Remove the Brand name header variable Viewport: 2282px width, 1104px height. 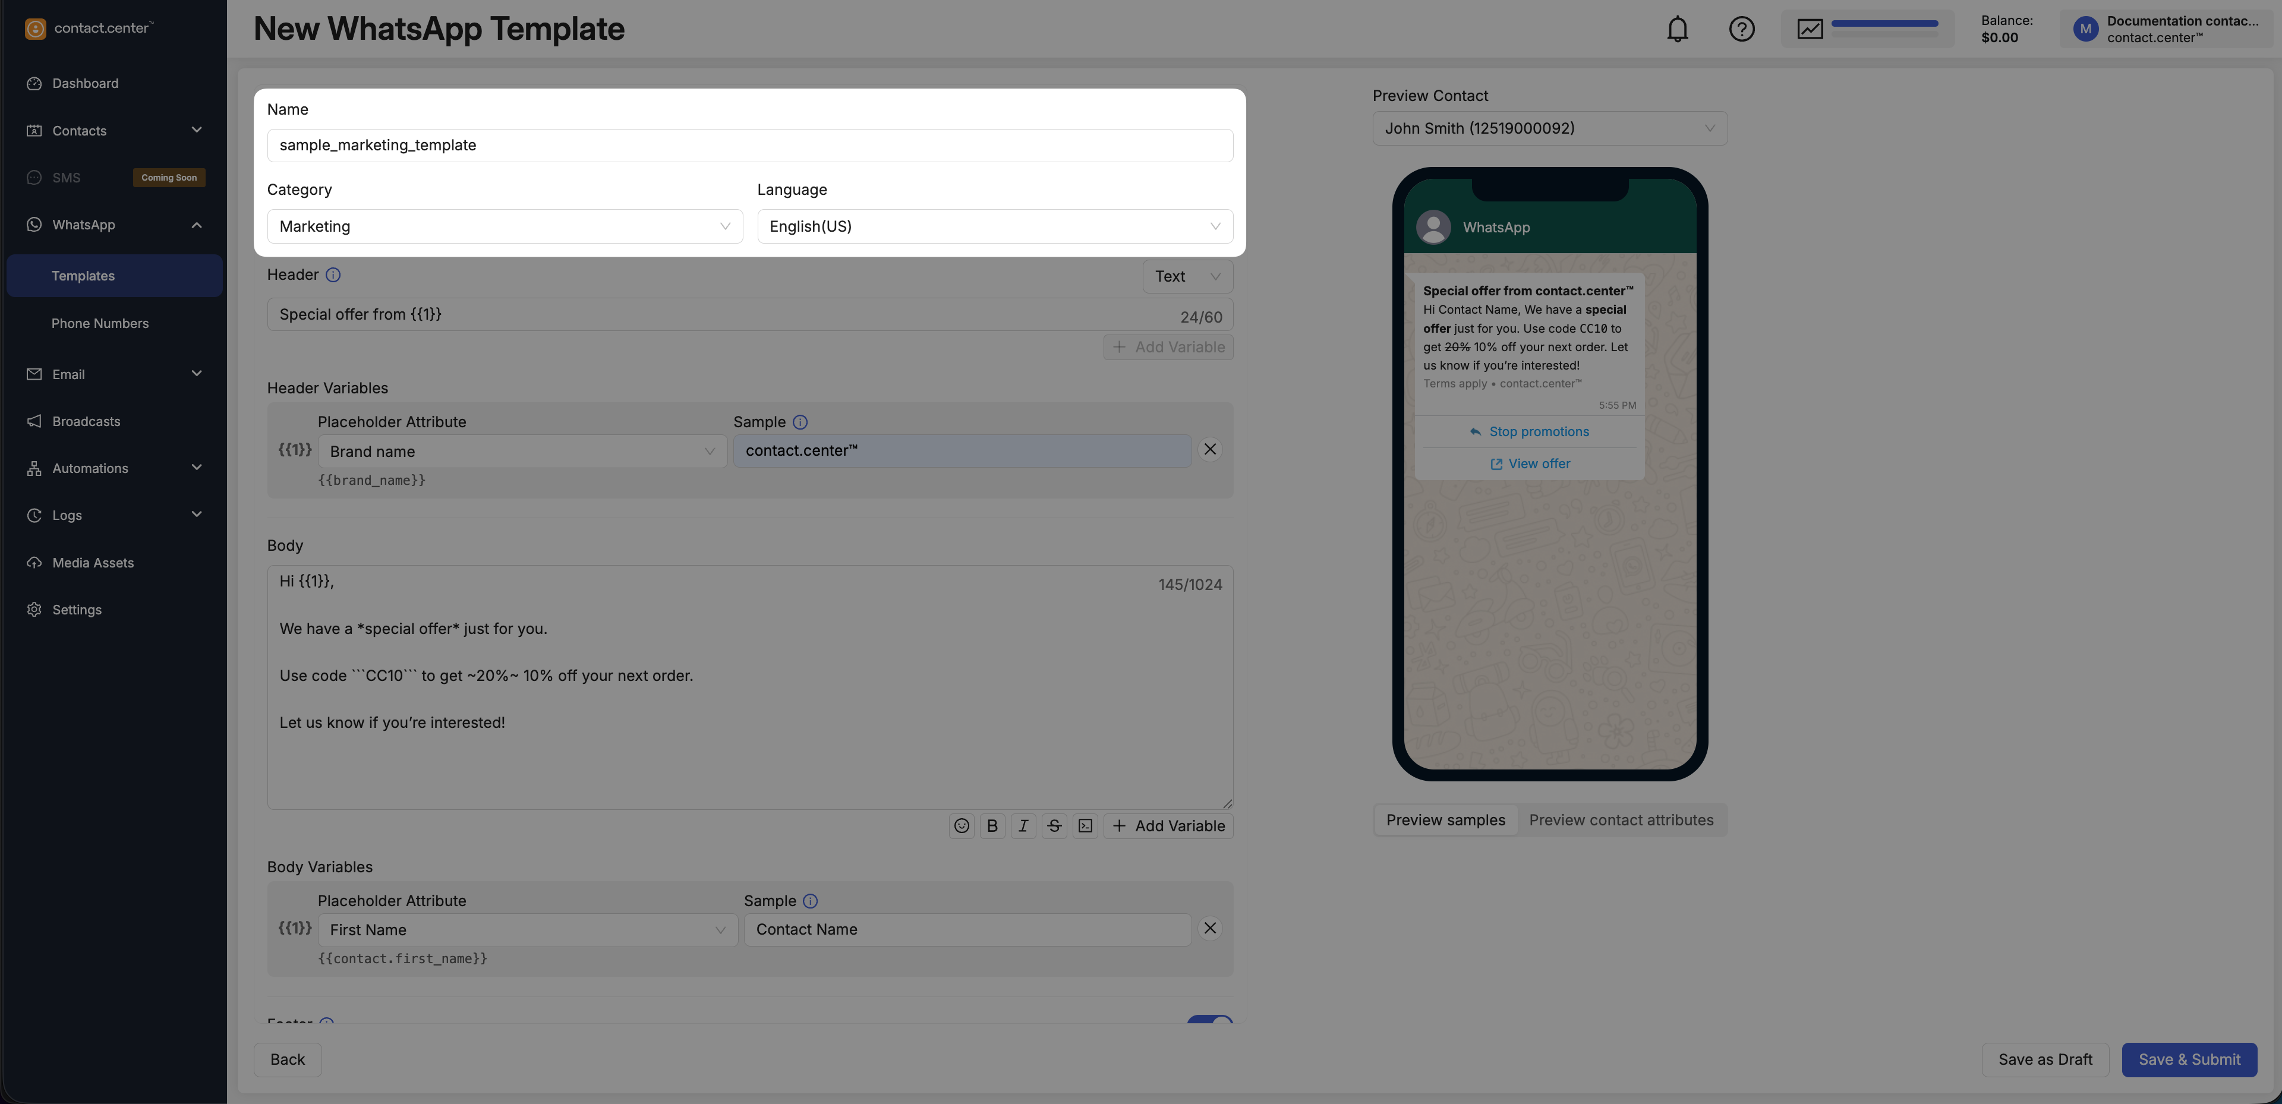coord(1209,450)
